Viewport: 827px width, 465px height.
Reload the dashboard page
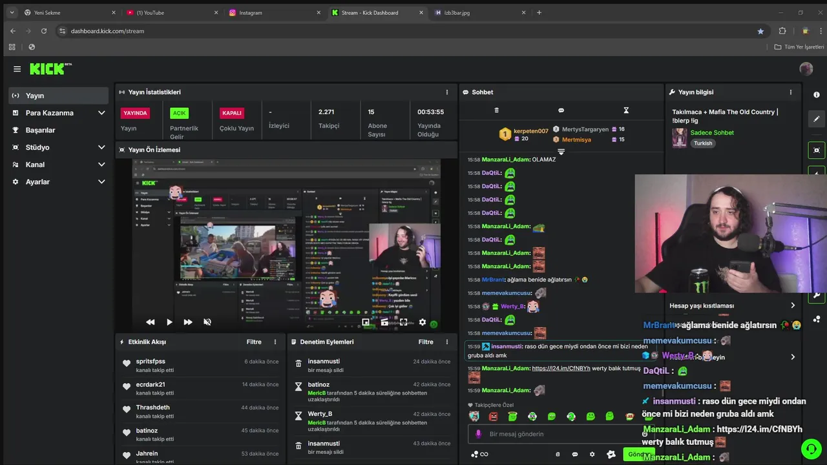(43, 31)
